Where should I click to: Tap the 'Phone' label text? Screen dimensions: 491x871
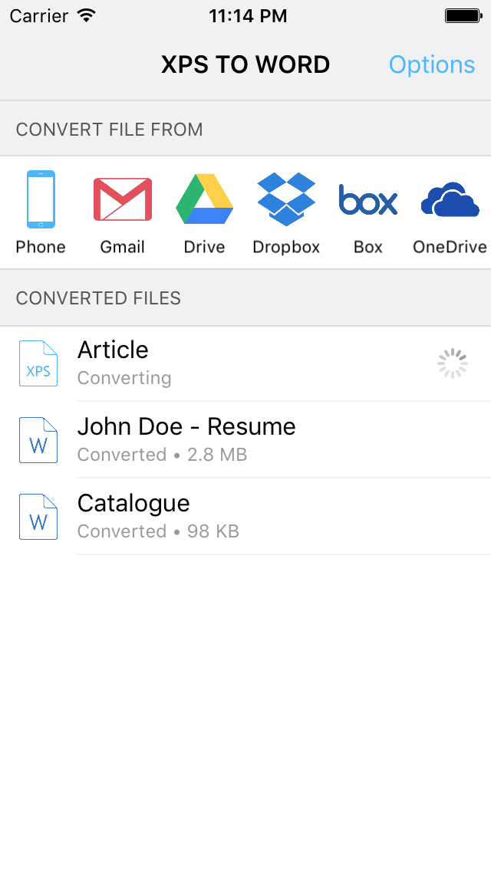click(x=41, y=247)
